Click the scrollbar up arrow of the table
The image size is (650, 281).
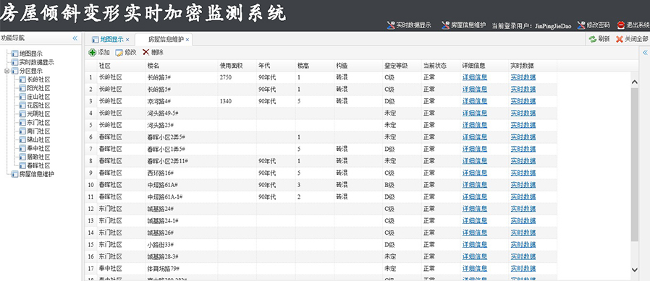(634, 82)
